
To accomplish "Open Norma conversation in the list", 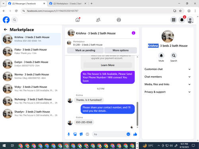I will coord(31,76).
